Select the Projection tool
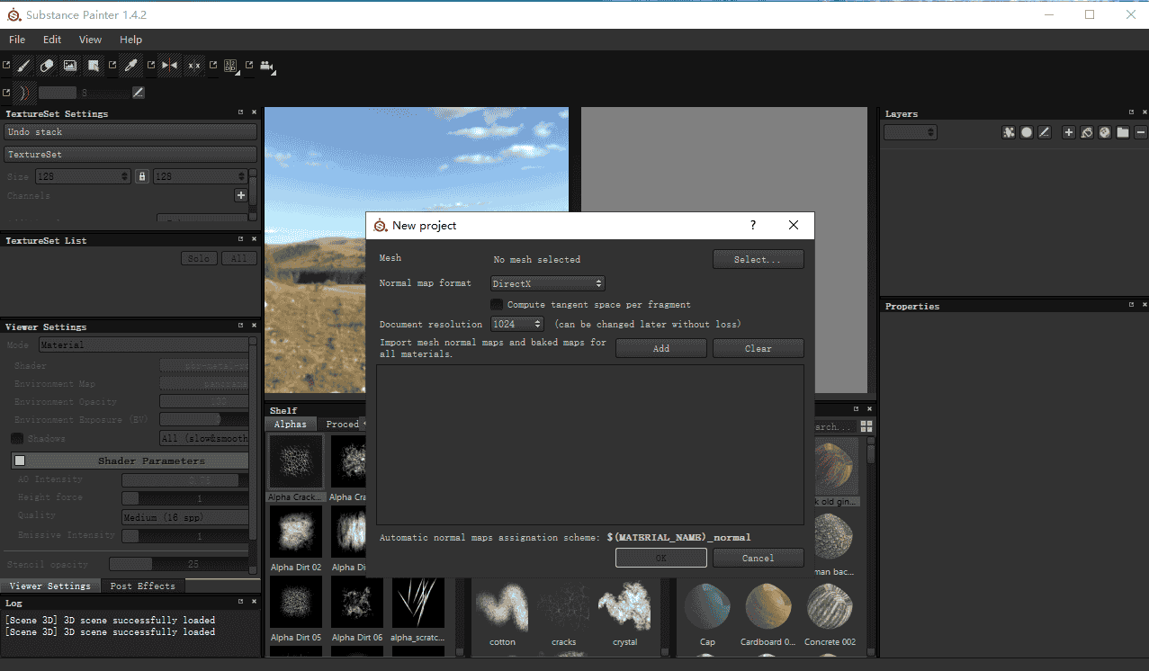 pos(70,66)
